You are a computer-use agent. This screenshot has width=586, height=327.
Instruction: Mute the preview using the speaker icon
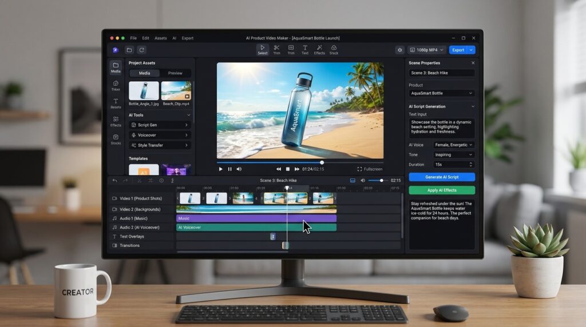(x=239, y=169)
